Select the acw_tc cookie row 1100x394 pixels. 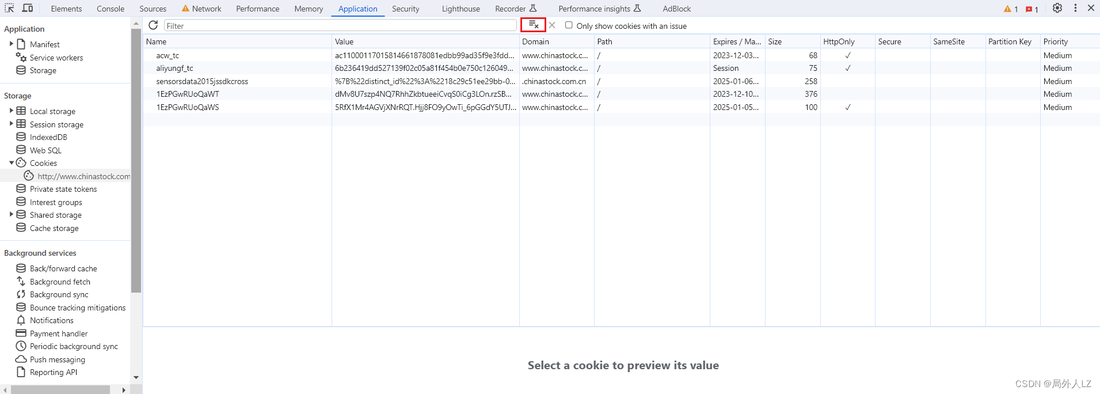click(621, 55)
